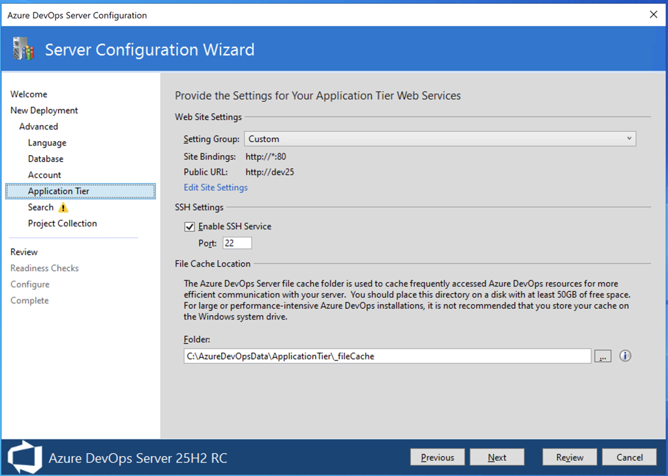
Task: Close the Server Configuration window
Action: [x=653, y=14]
